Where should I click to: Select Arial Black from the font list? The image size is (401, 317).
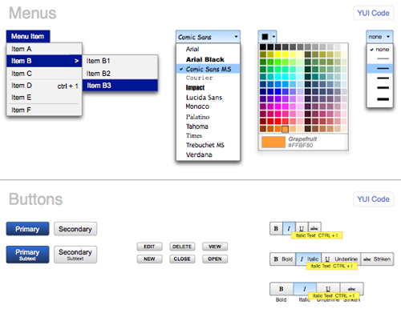click(x=208, y=59)
